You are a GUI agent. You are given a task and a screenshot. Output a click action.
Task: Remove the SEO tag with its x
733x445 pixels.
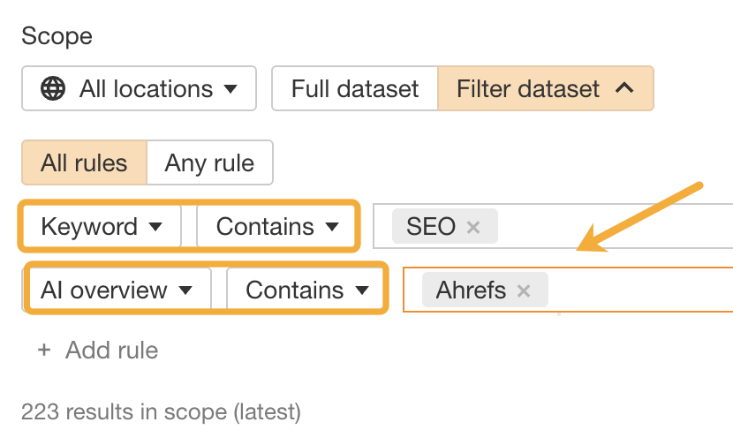click(x=473, y=227)
